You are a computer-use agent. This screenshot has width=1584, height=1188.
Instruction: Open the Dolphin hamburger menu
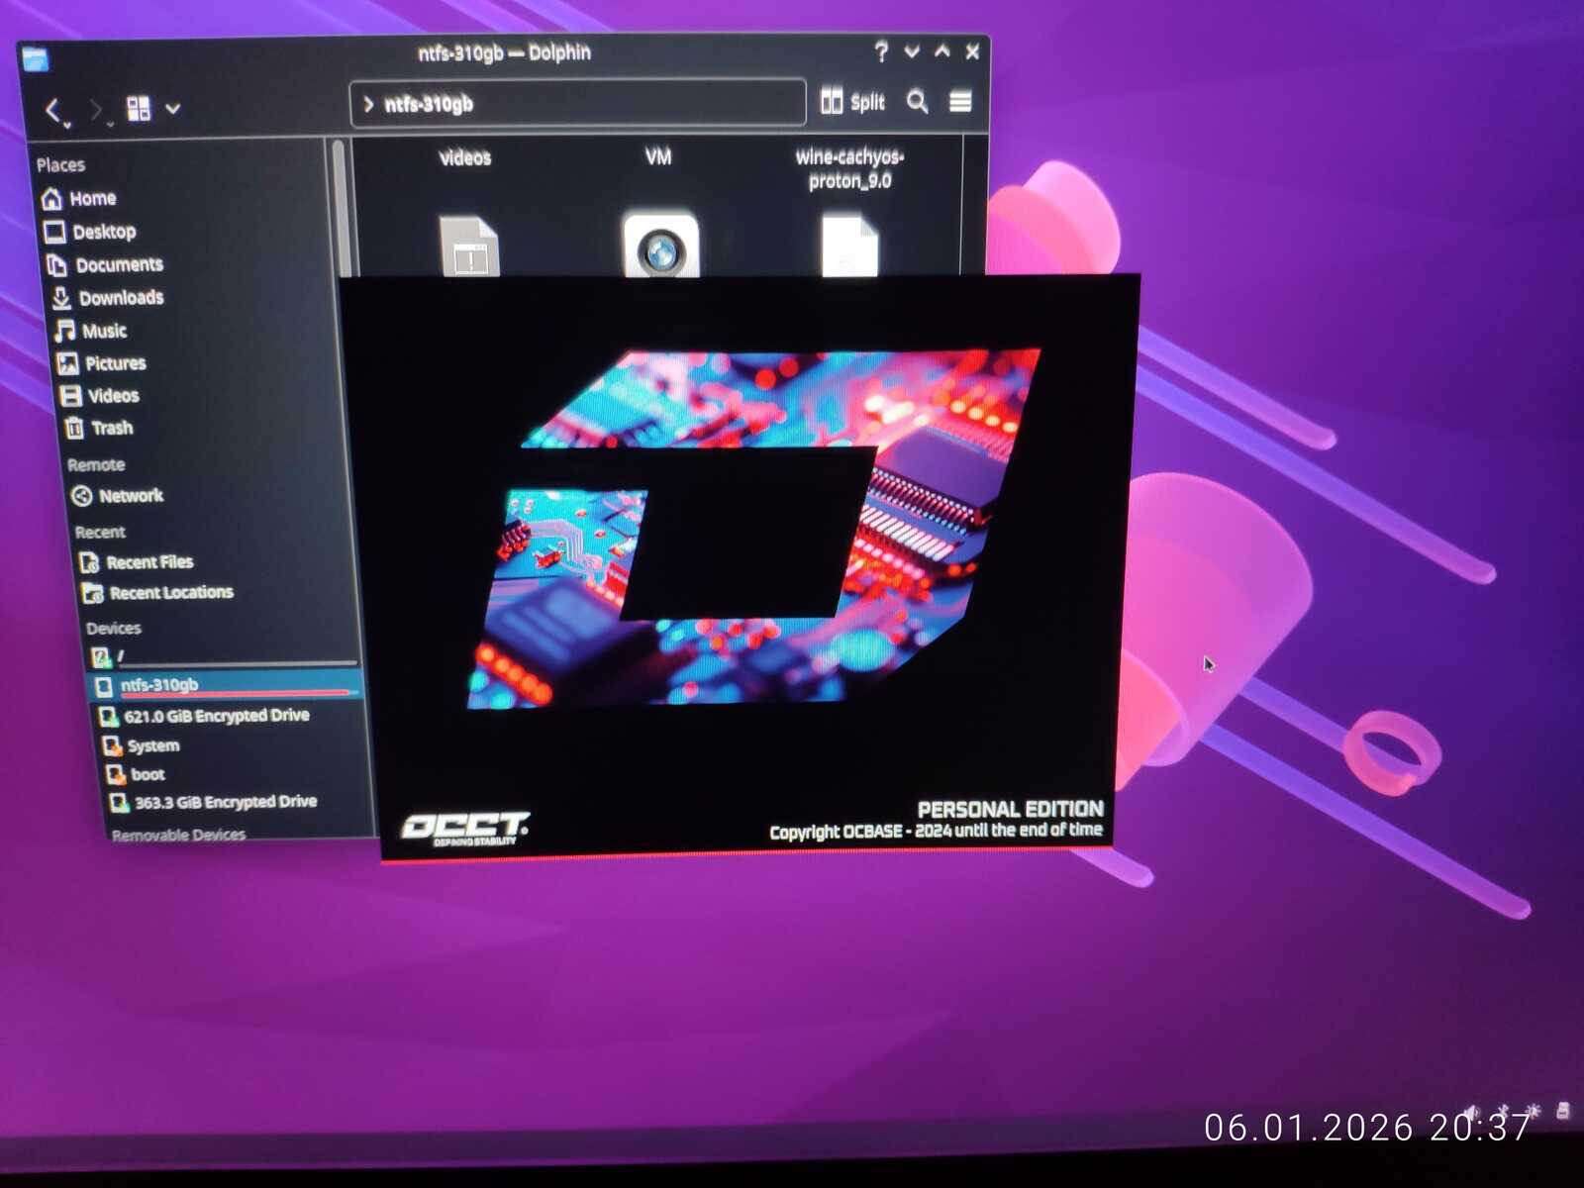960,101
